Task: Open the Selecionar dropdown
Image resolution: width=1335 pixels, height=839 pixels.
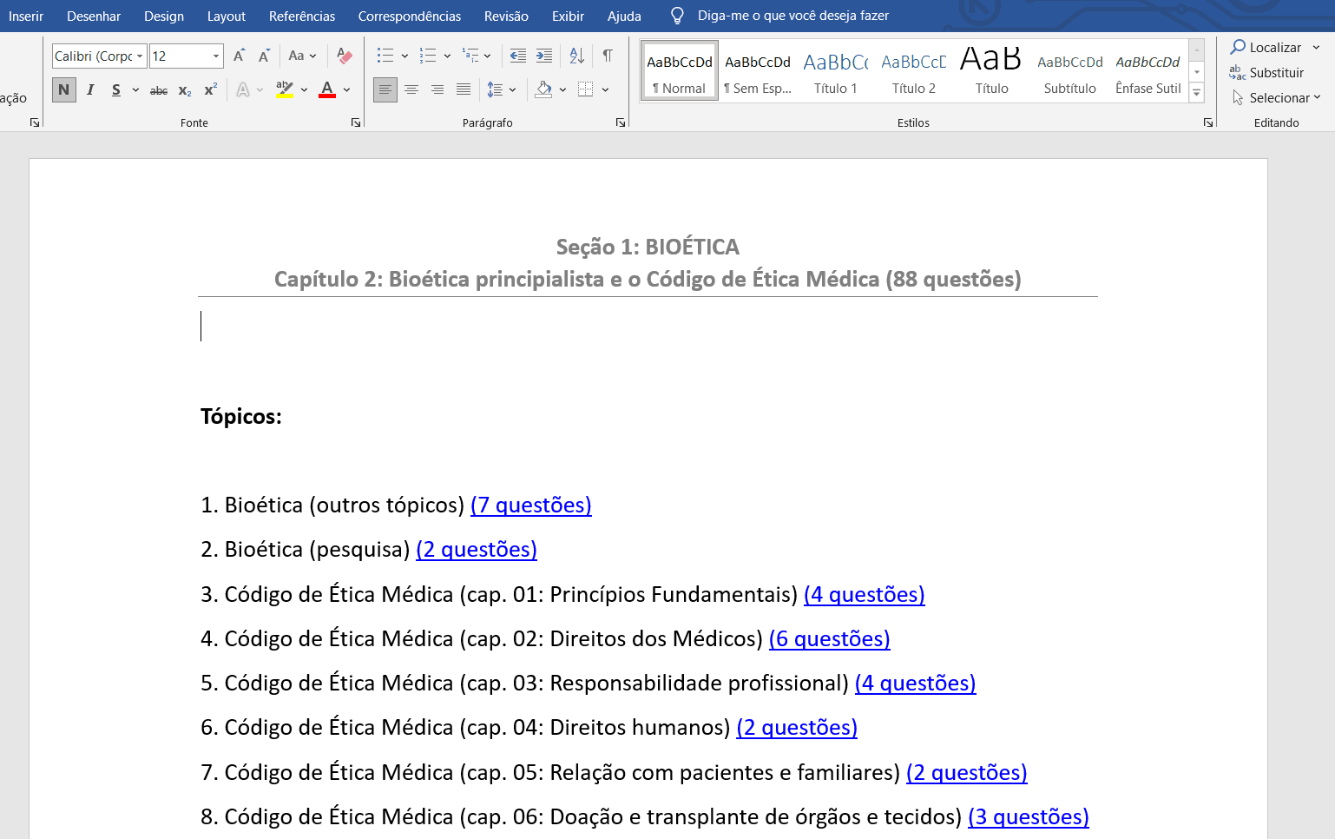Action: point(1276,98)
